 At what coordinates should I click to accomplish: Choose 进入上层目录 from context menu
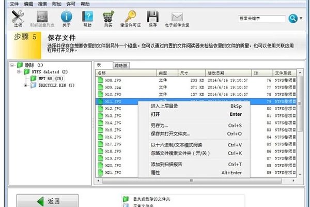click(x=194, y=106)
